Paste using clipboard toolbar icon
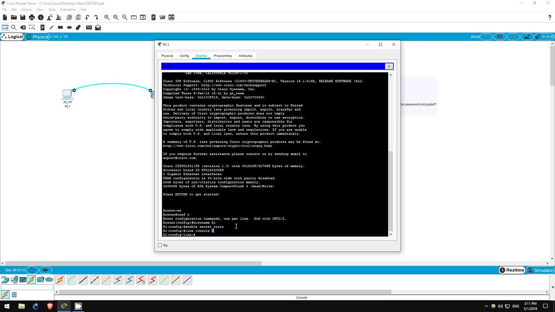 (78, 17)
